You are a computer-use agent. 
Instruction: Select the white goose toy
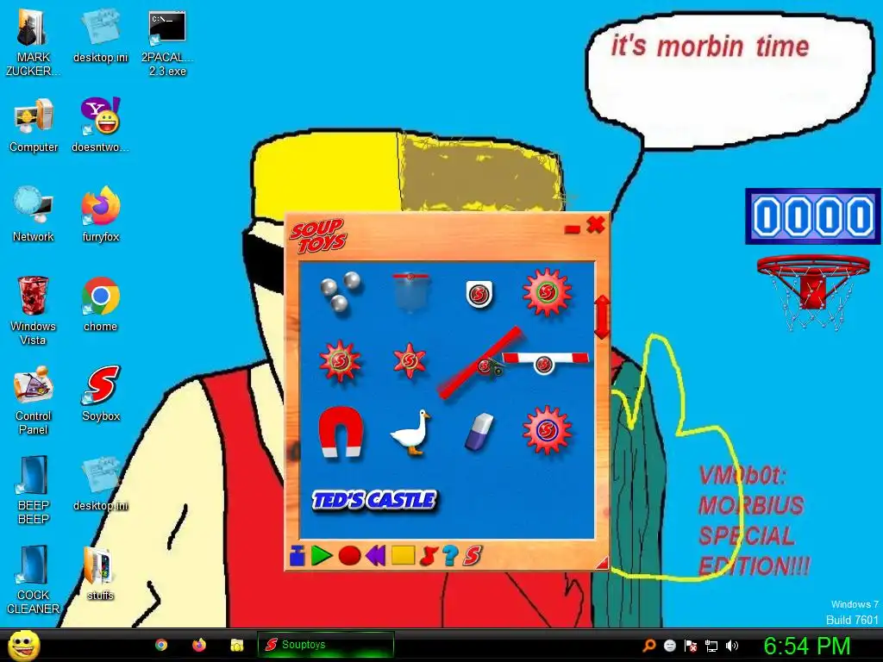(410, 431)
